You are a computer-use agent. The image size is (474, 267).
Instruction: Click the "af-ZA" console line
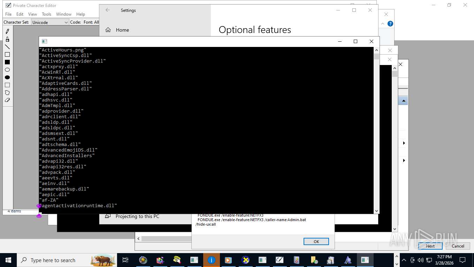tap(49, 200)
